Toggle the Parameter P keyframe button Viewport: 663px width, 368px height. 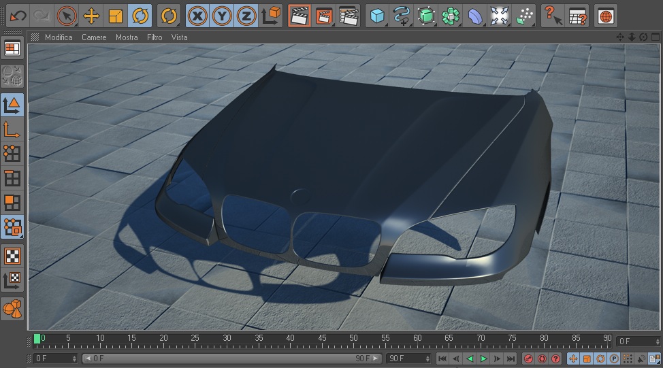[614, 358]
